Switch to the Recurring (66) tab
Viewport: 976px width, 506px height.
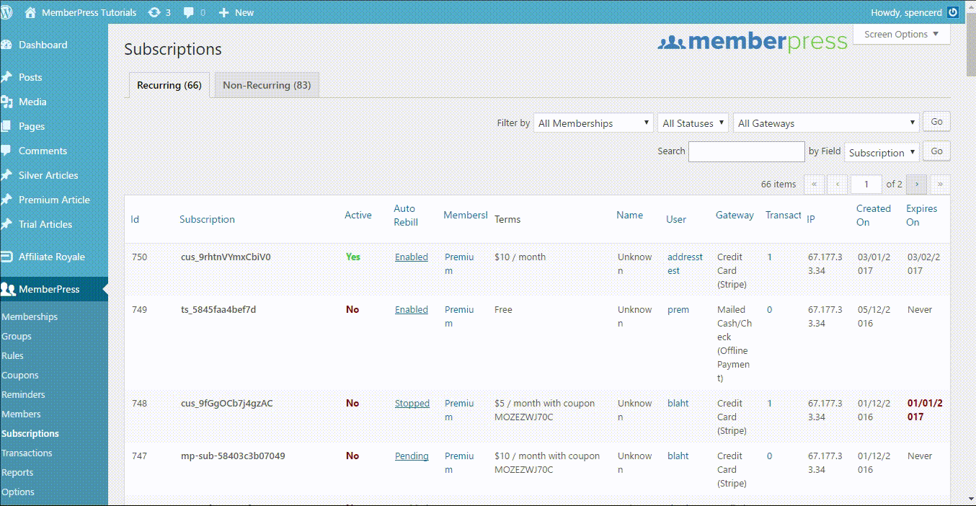coord(169,85)
